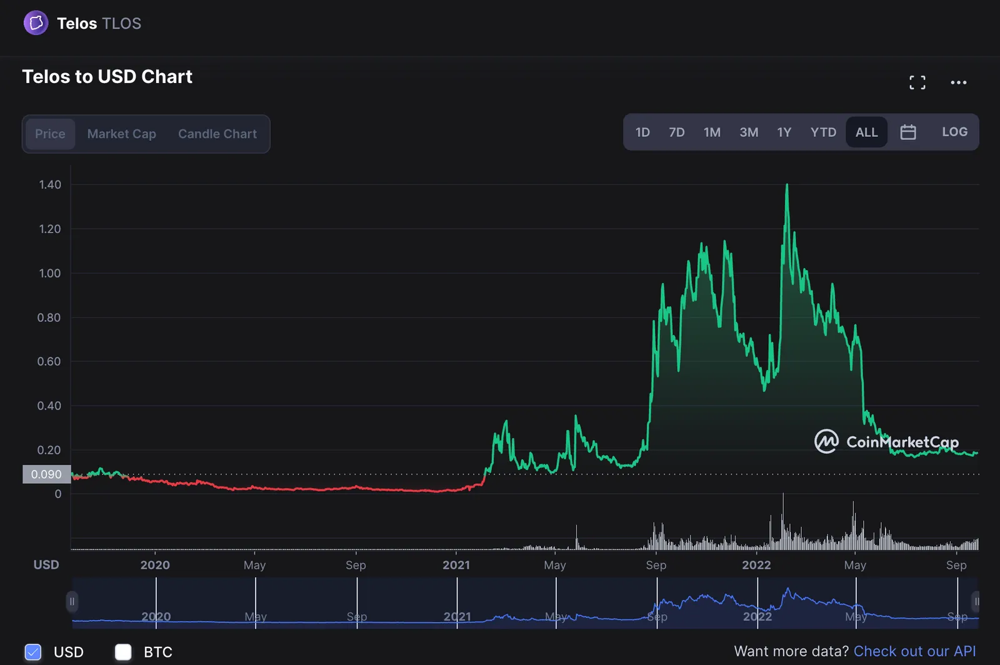
Task: Follow the 'Check out our API' link
Action: pos(914,651)
